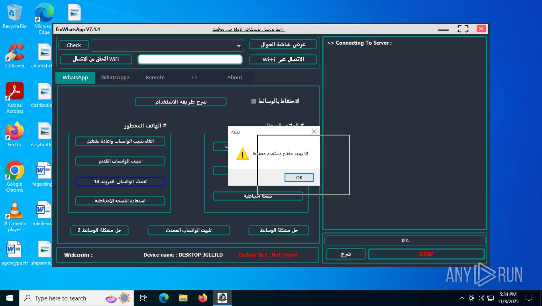The height and width of the screenshot is (306, 542).
Task: Open agencypa.rtf desktop file
Action: coord(15,253)
